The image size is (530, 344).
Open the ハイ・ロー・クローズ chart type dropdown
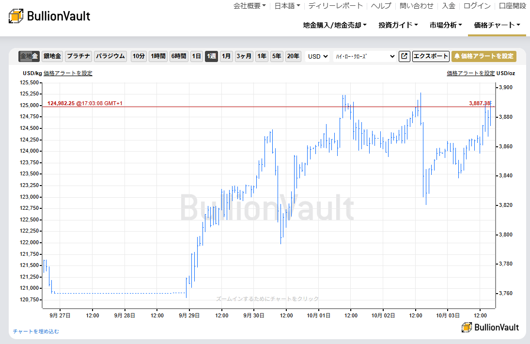[x=365, y=56]
